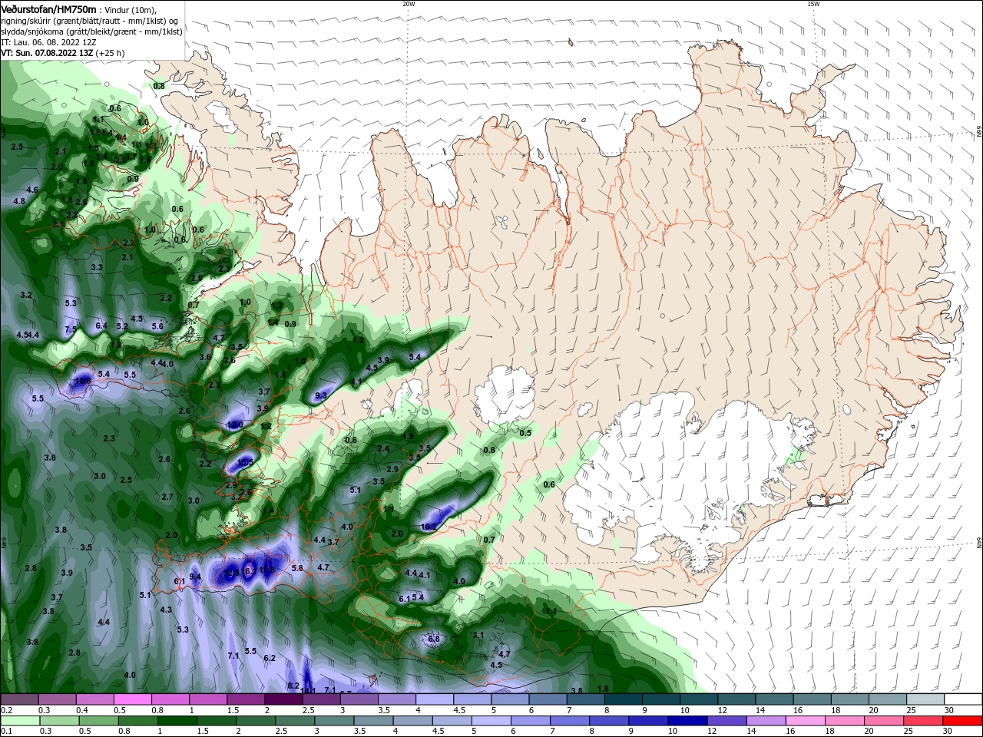Click the 15W longitude label
Screen dimensions: 983x737
(x=813, y=4)
